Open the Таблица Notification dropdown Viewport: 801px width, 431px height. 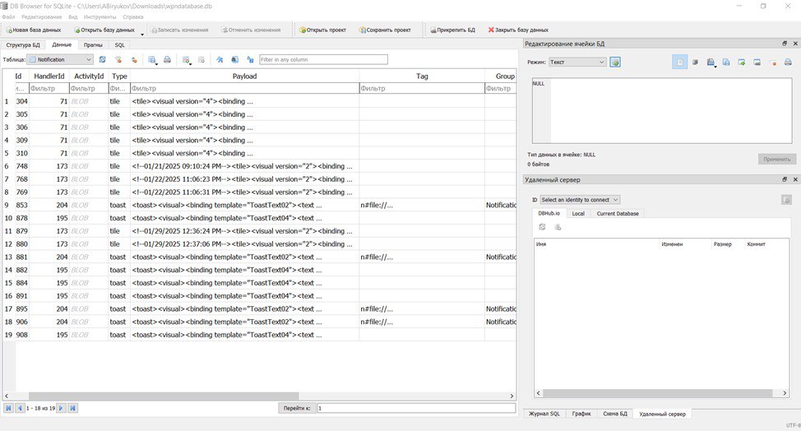coord(60,60)
